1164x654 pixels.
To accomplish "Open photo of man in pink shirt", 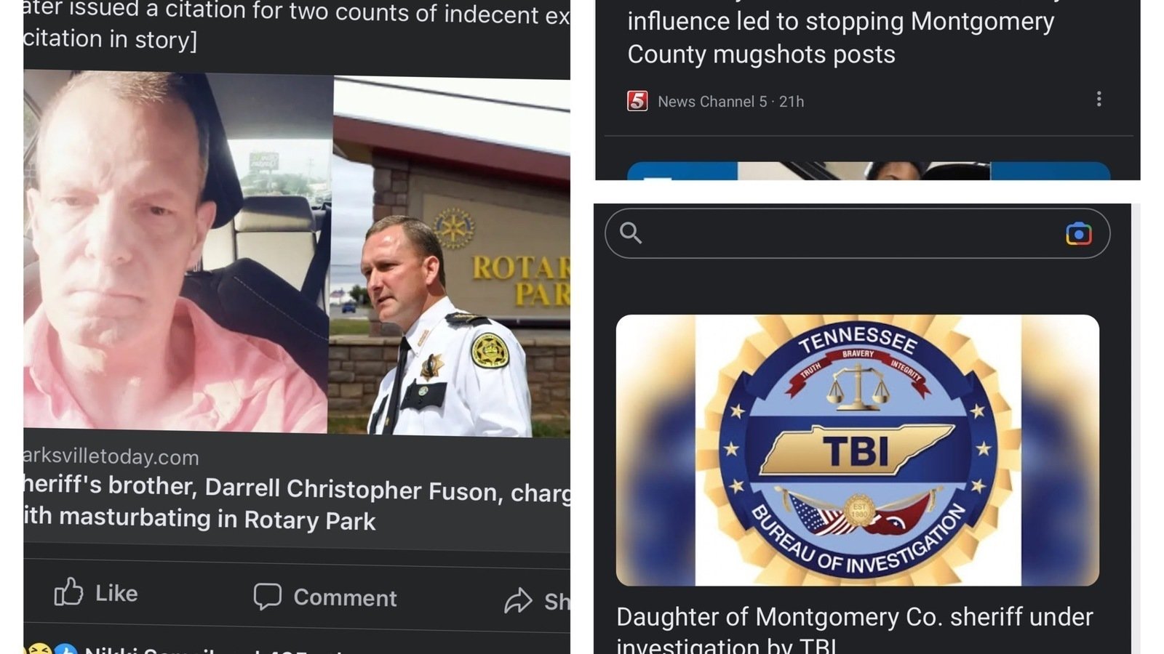I will tap(178, 252).
